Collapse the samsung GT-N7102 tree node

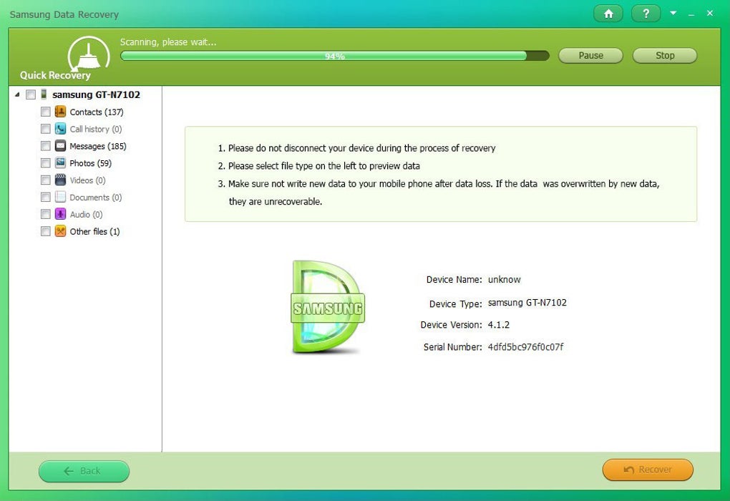17,94
